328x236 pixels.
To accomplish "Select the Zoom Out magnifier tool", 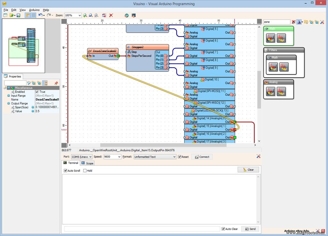I will point(90,15).
